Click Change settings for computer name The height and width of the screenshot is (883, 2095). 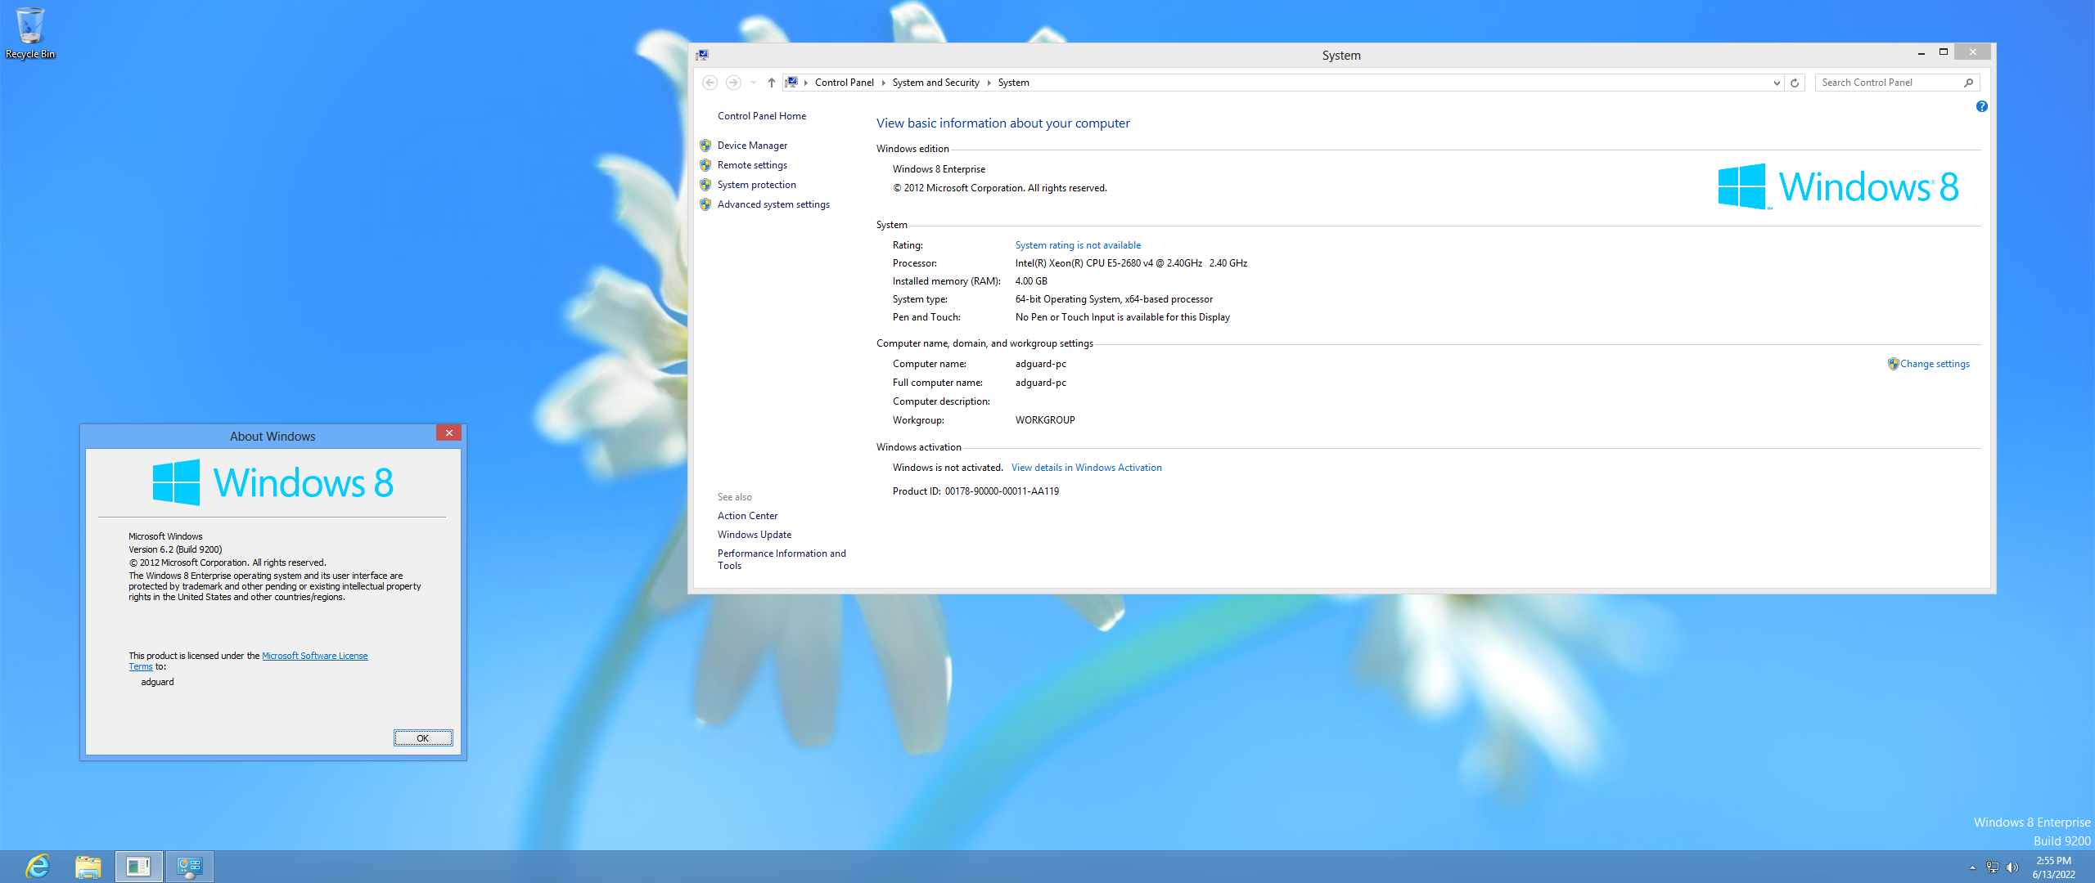point(1935,364)
